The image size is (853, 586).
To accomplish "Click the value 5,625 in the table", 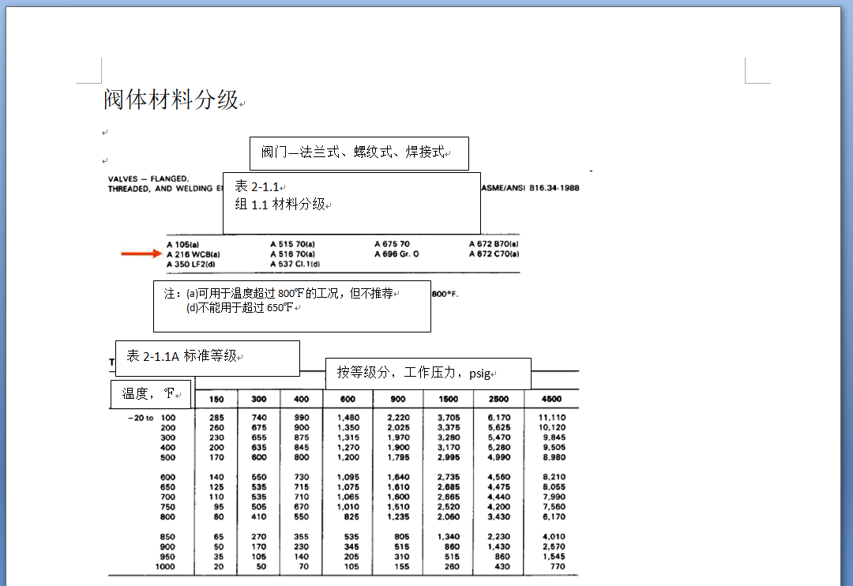I will 499,428.
